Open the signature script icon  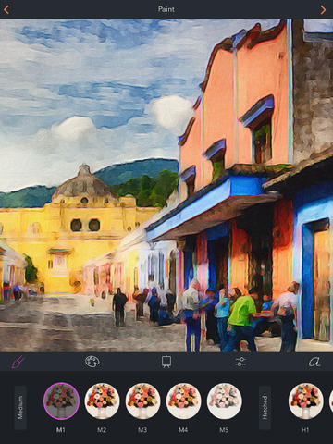coord(314,362)
